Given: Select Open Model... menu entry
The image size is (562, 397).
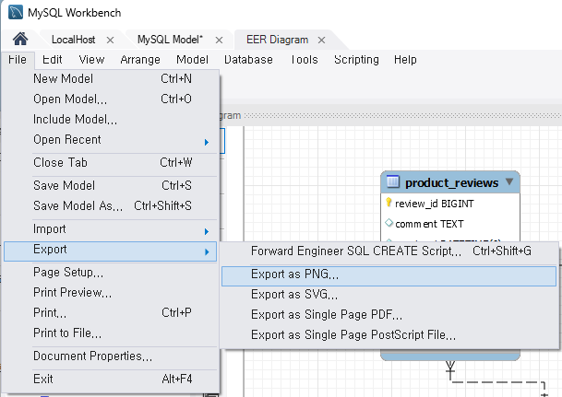Looking at the screenshot, I should tap(111, 99).
